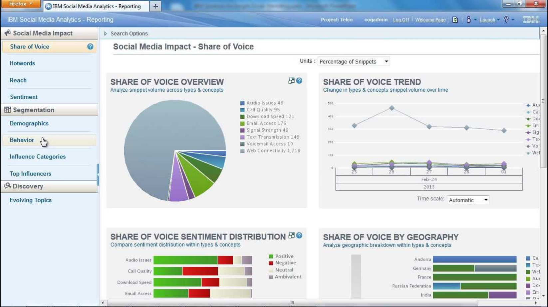The width and height of the screenshot is (548, 307).
Task: Open help for Share of Voice Overview
Action: (299, 81)
